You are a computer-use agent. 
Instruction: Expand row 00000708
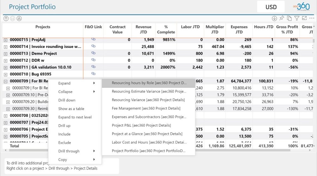[x=5, y=116]
